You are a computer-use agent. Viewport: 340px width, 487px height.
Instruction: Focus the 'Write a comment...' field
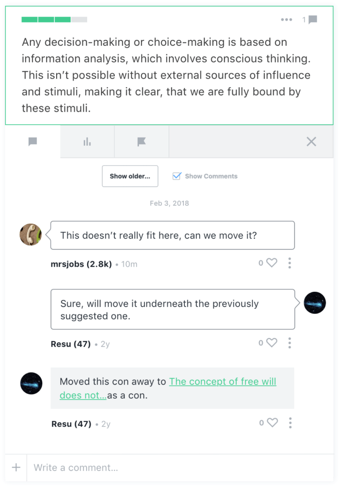(181, 467)
